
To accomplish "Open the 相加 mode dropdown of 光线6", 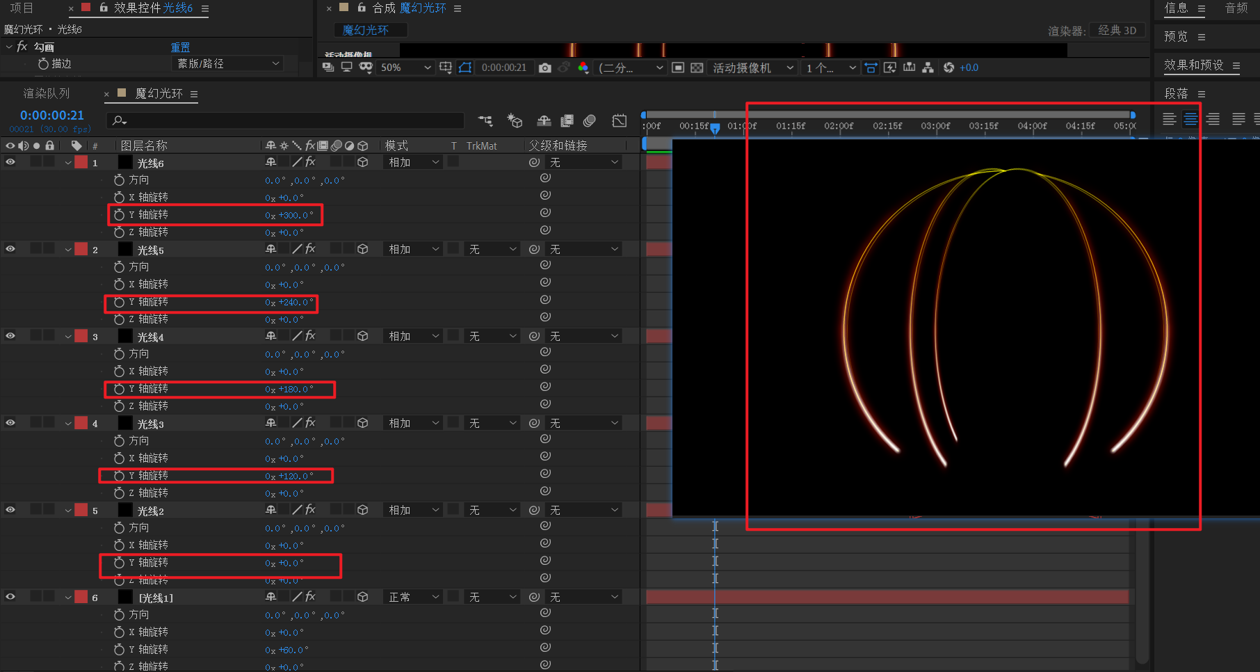I will click(413, 162).
